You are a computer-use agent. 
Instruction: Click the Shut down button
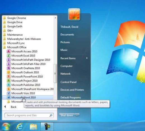coord(67,115)
